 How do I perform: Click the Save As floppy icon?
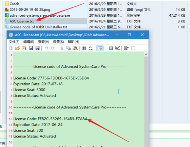[x=37, y=48]
